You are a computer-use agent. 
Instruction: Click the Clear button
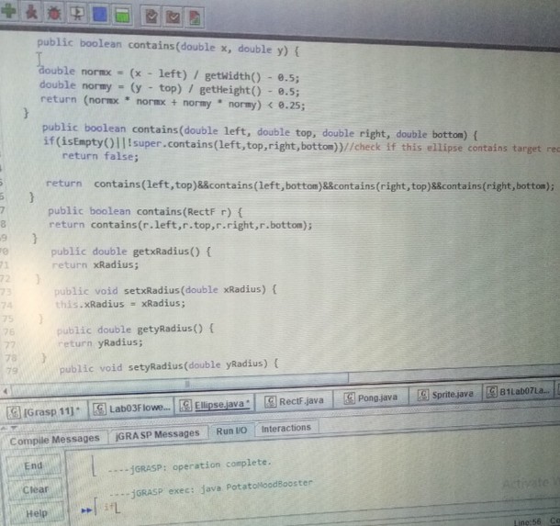[x=35, y=489]
